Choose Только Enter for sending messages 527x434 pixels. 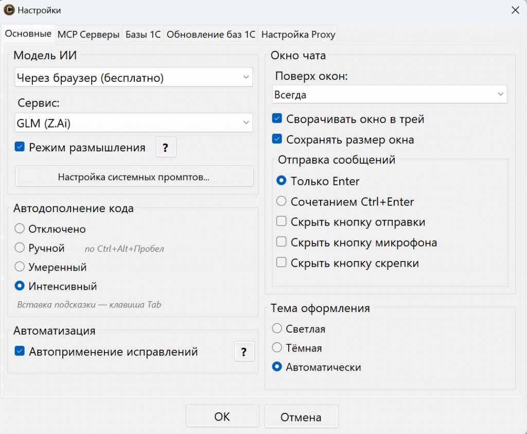pos(282,181)
